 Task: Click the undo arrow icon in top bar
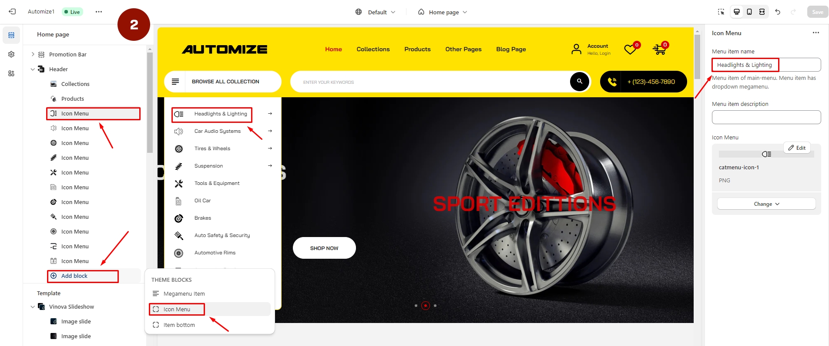tap(778, 12)
